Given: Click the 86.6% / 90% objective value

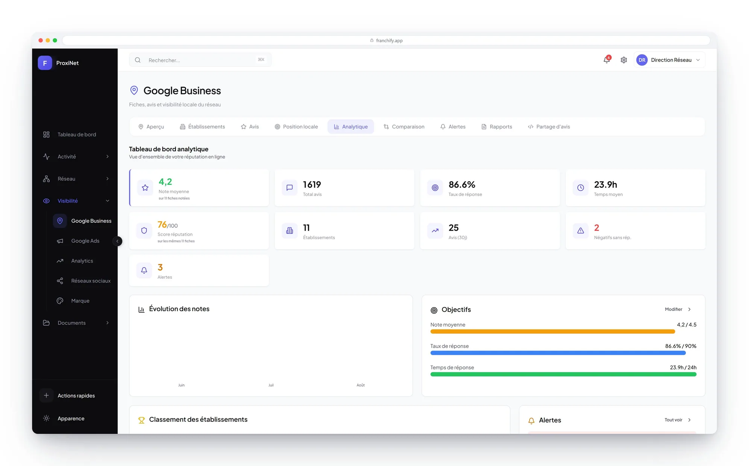Looking at the screenshot, I should 681,346.
